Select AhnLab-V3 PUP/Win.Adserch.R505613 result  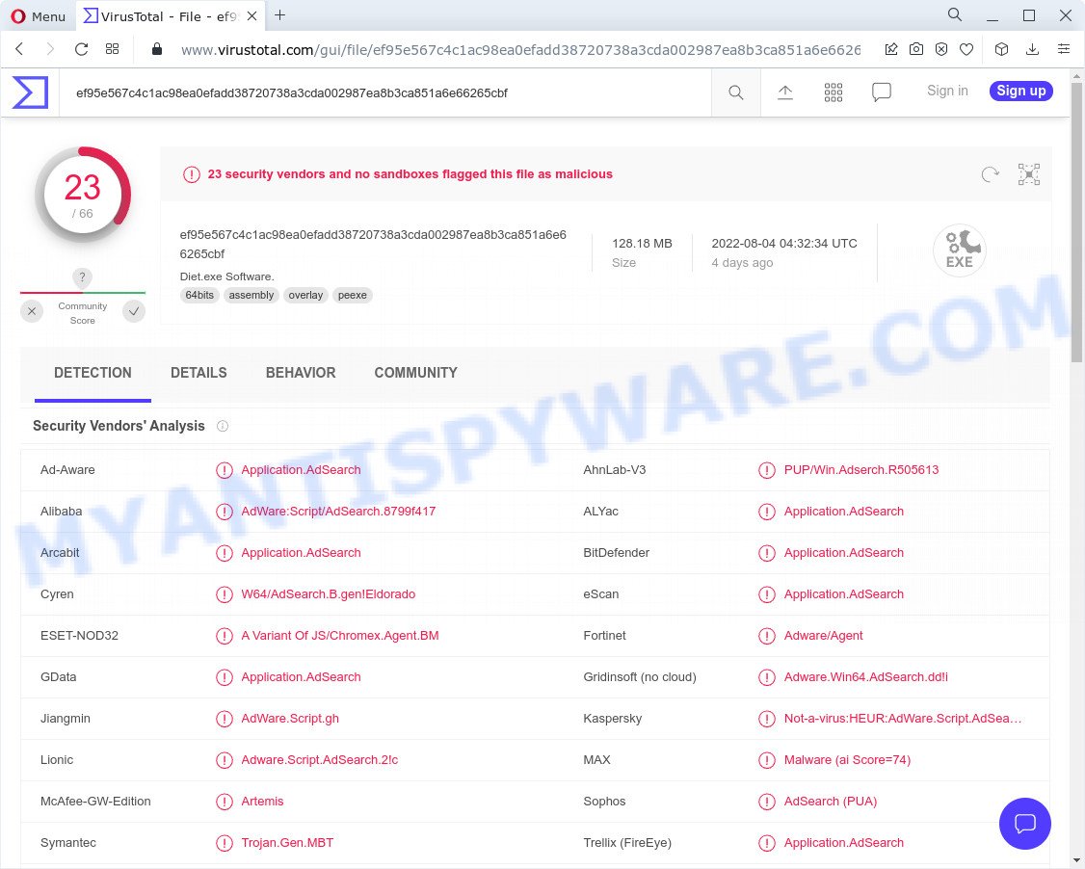coord(860,470)
